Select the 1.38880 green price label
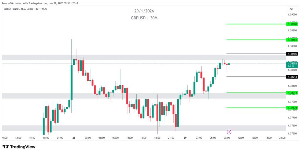301x153 pixels. tap(292, 24)
